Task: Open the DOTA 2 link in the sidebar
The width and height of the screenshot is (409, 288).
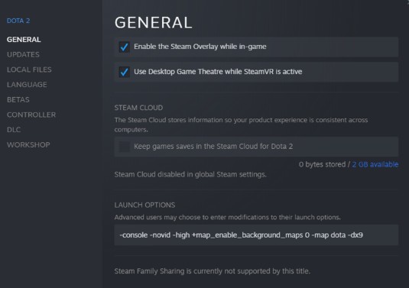Action: (18, 21)
